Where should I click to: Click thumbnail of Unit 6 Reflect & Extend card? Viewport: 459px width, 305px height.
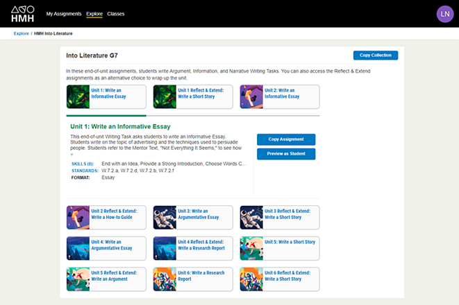pos(251,279)
